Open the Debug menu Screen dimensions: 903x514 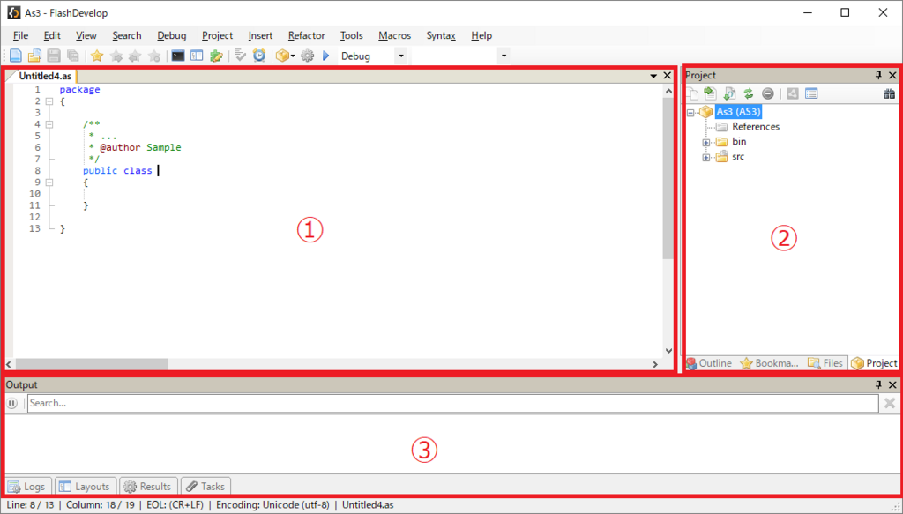pos(172,35)
